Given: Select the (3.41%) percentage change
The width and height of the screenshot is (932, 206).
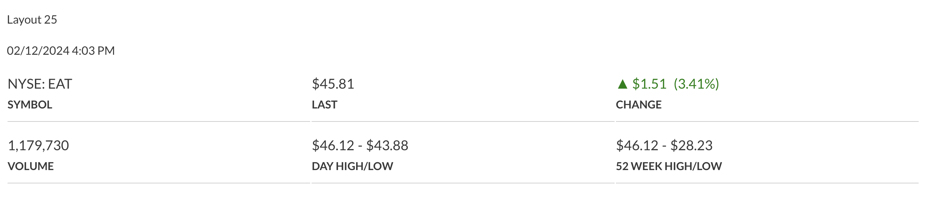Looking at the screenshot, I should 696,84.
